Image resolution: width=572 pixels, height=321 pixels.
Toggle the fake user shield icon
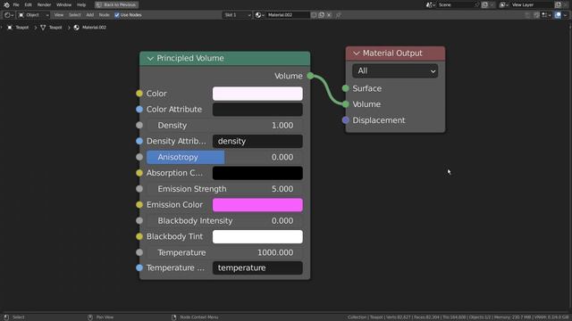tap(314, 15)
